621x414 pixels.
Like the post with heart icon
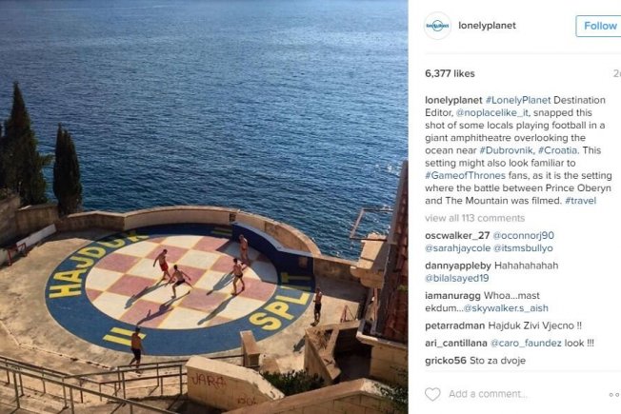pos(432,394)
